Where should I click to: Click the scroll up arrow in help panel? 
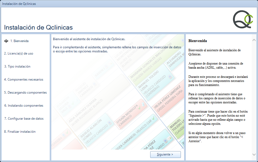click(x=254, y=40)
